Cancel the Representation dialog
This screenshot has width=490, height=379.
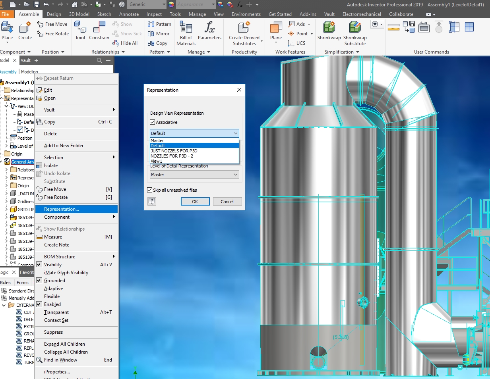227,201
